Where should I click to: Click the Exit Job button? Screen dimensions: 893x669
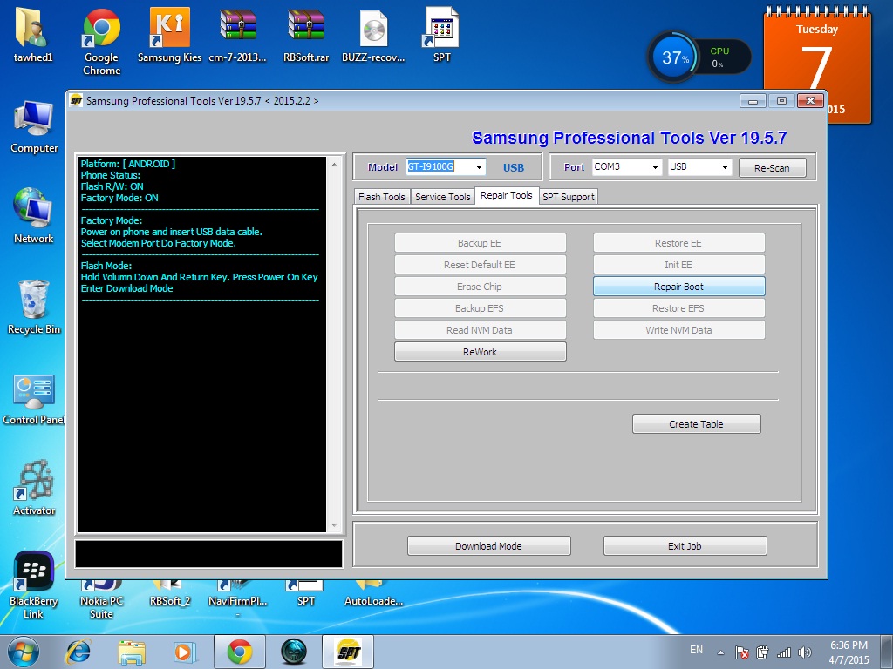[685, 546]
